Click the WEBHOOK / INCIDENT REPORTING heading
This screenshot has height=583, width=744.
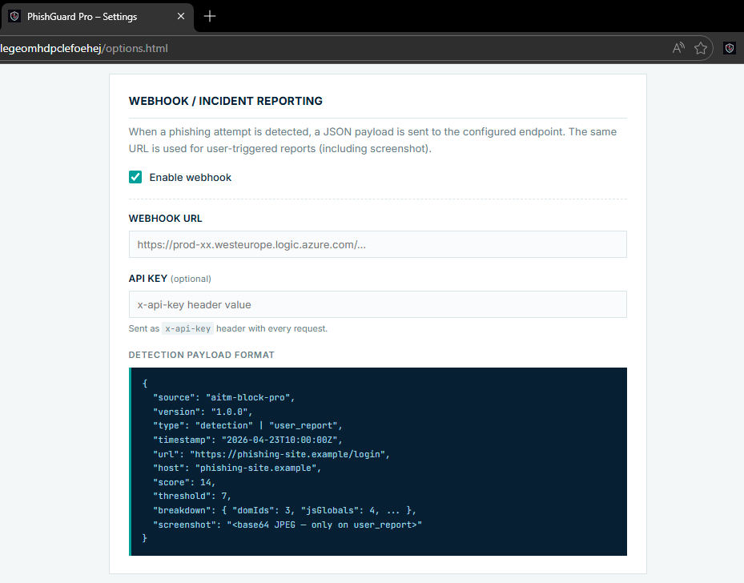pos(225,101)
